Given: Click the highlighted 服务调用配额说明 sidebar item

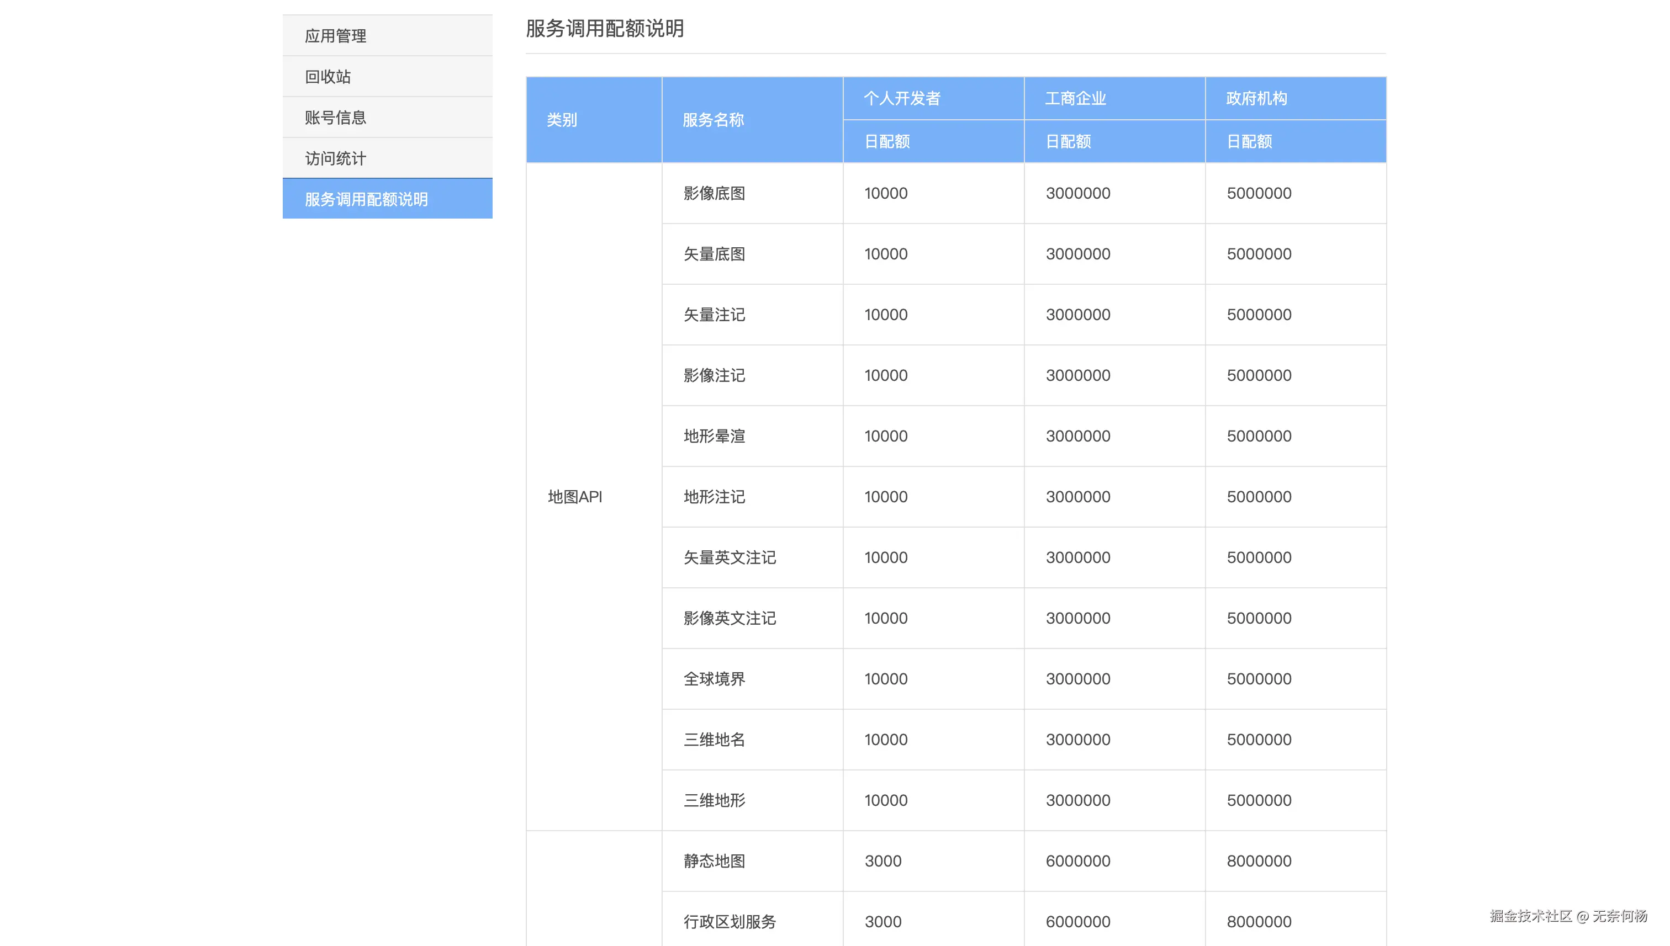Looking at the screenshot, I should click(366, 199).
